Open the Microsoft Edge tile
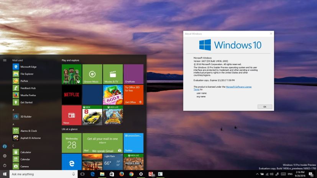 72,162
